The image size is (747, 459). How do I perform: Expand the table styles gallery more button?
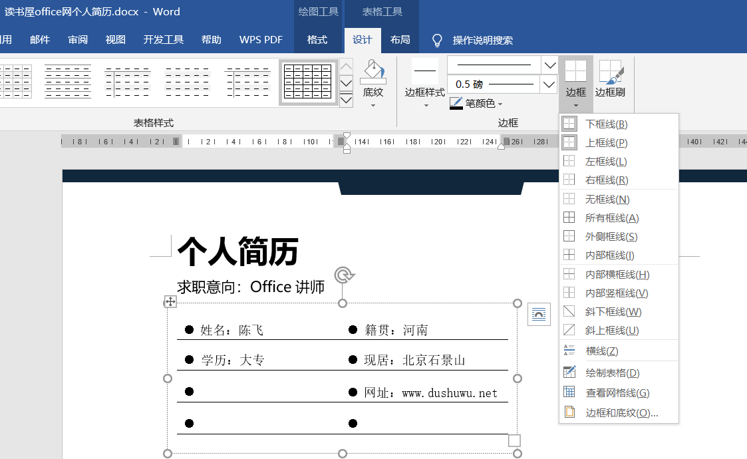[346, 100]
